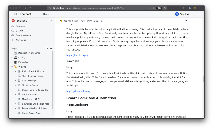The height and width of the screenshot is (129, 213).
Task: Collapse the Writing page tree
Action: pyautogui.click(x=12, y=67)
